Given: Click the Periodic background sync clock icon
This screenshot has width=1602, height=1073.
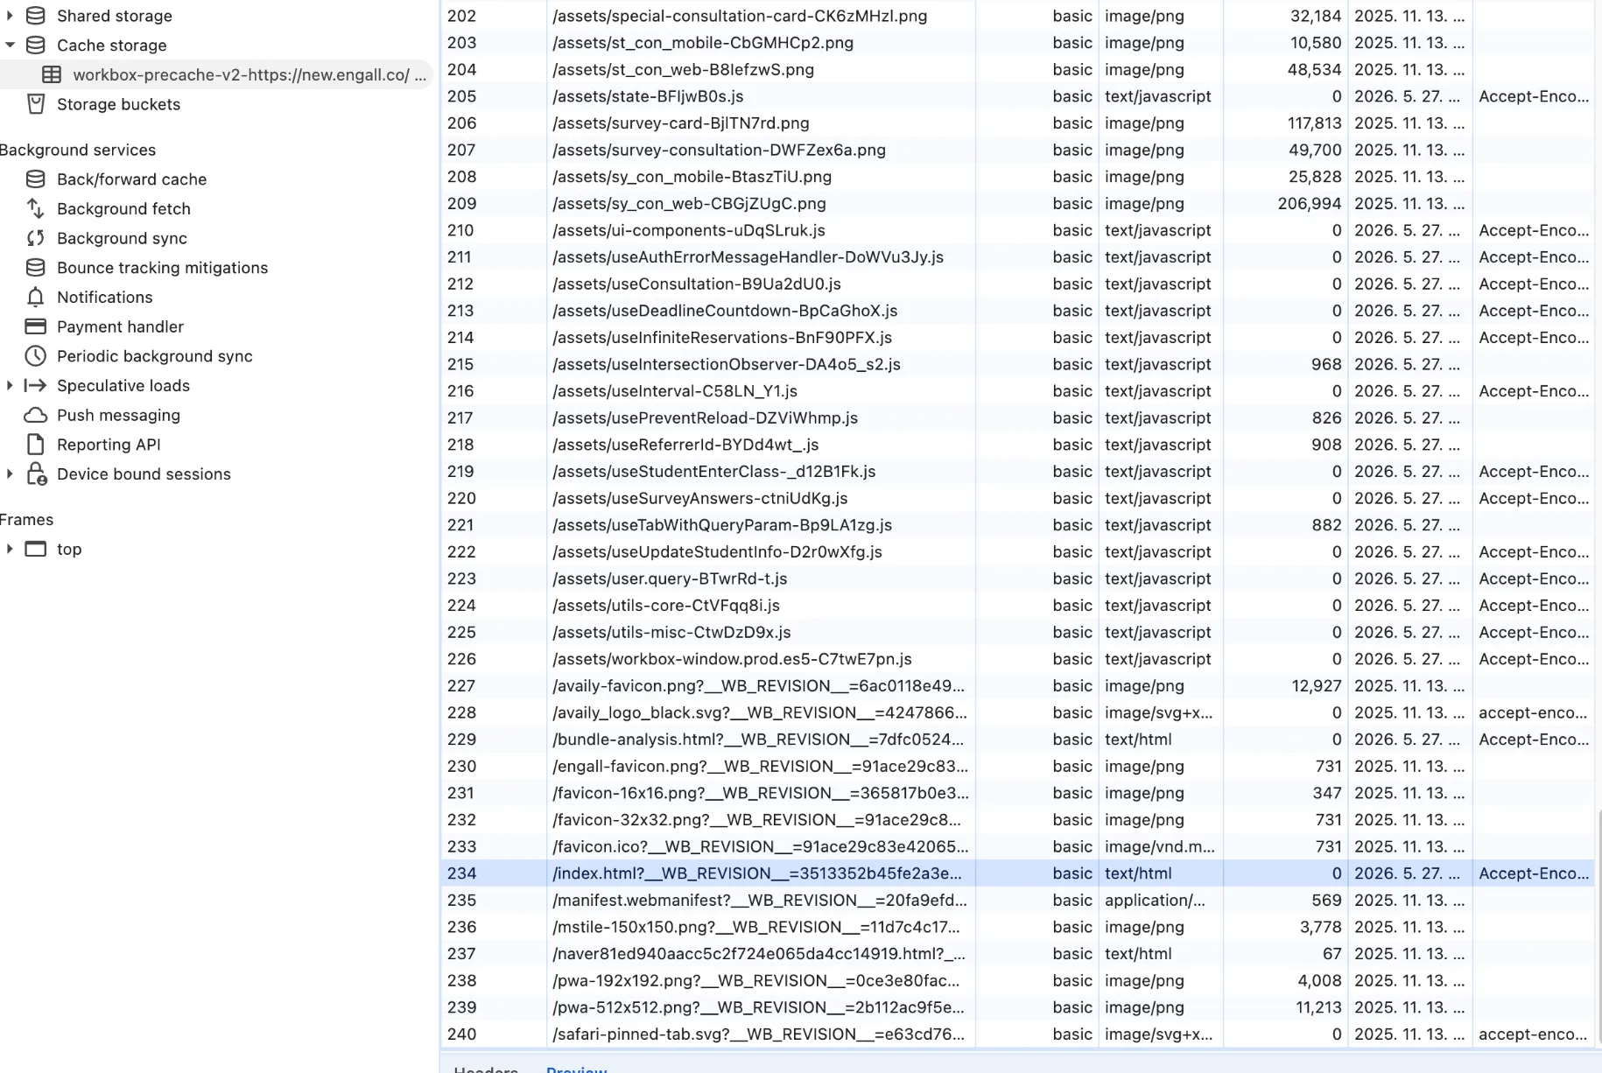Looking at the screenshot, I should 35,356.
